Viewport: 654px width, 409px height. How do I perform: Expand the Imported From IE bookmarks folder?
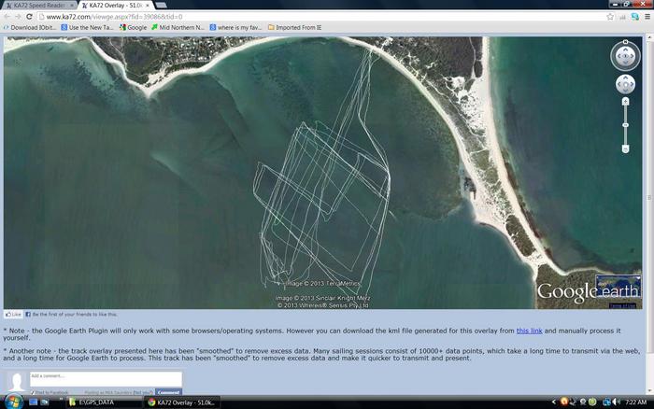point(294,27)
